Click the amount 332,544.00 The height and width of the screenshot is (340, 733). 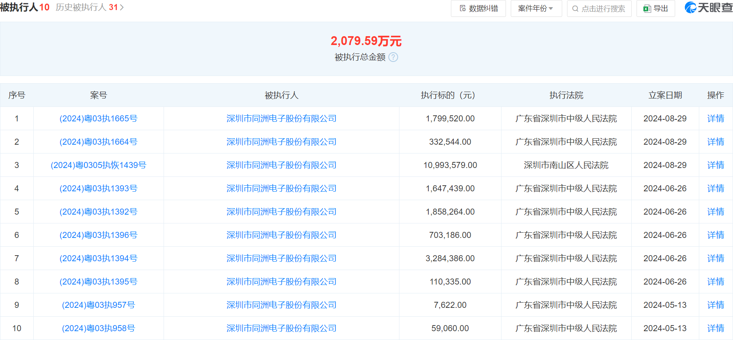coord(450,142)
